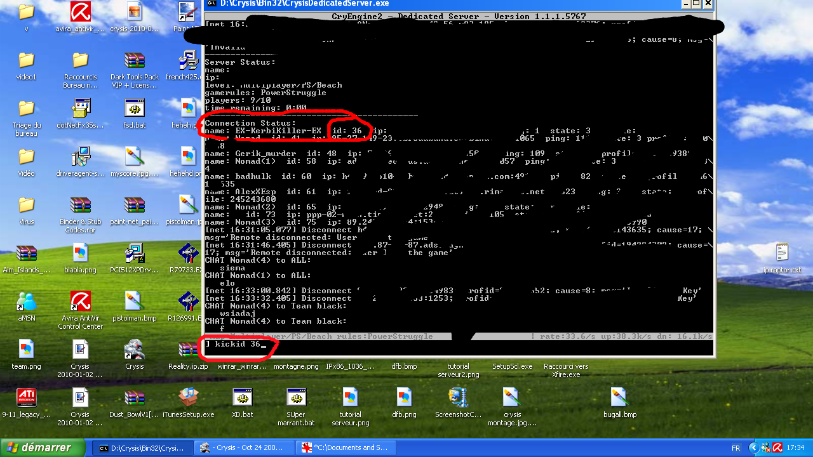Open Binder & Stub Codes.rar archive
The image size is (813, 457).
click(x=80, y=205)
